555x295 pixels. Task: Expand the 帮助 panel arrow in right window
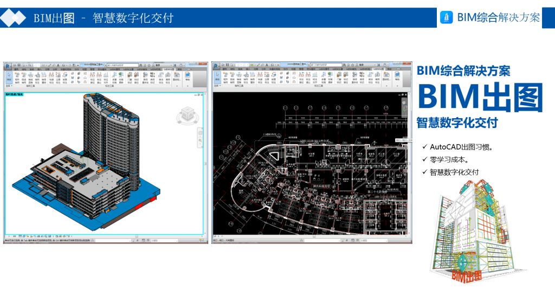pyautogui.click(x=397, y=86)
